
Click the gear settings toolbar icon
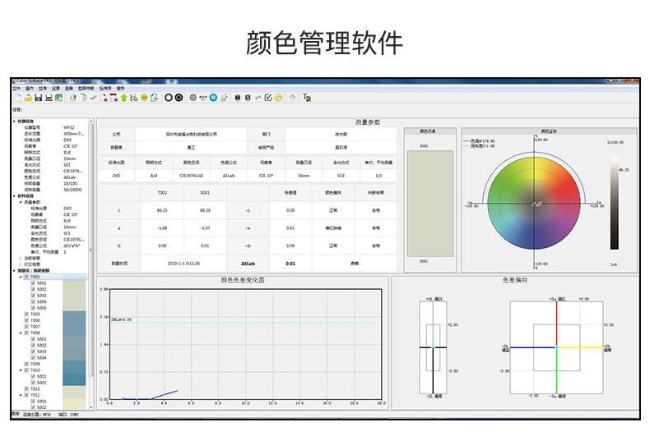click(193, 97)
